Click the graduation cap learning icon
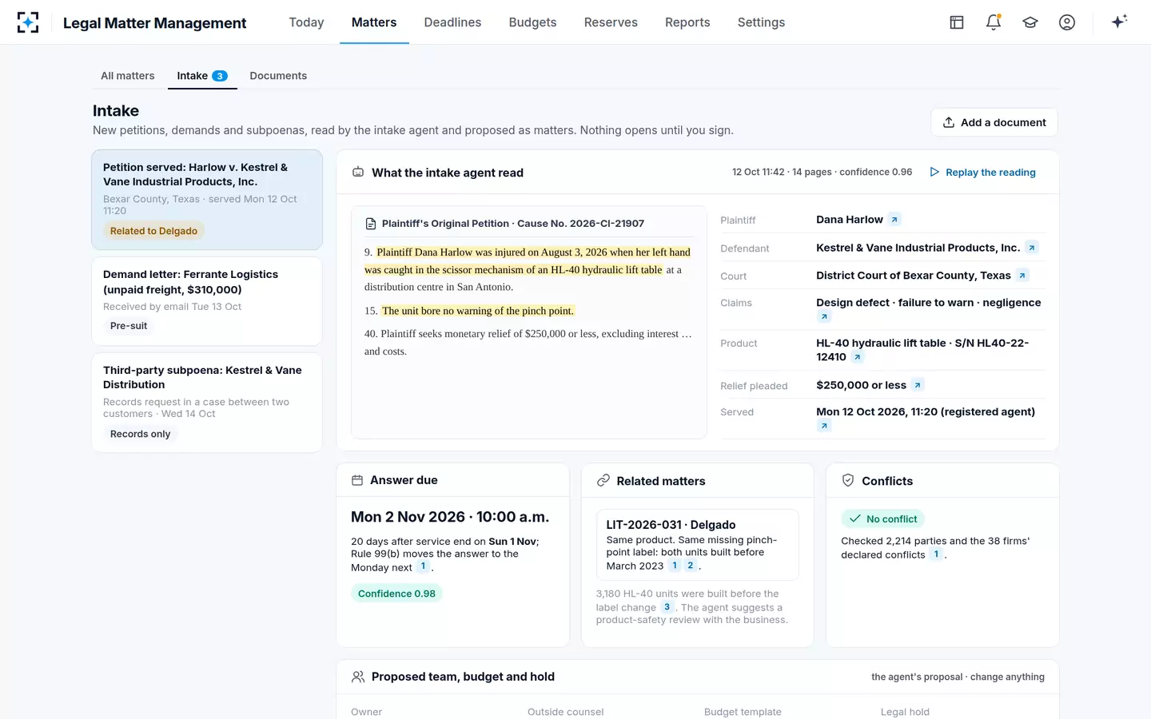 pos(1030,22)
